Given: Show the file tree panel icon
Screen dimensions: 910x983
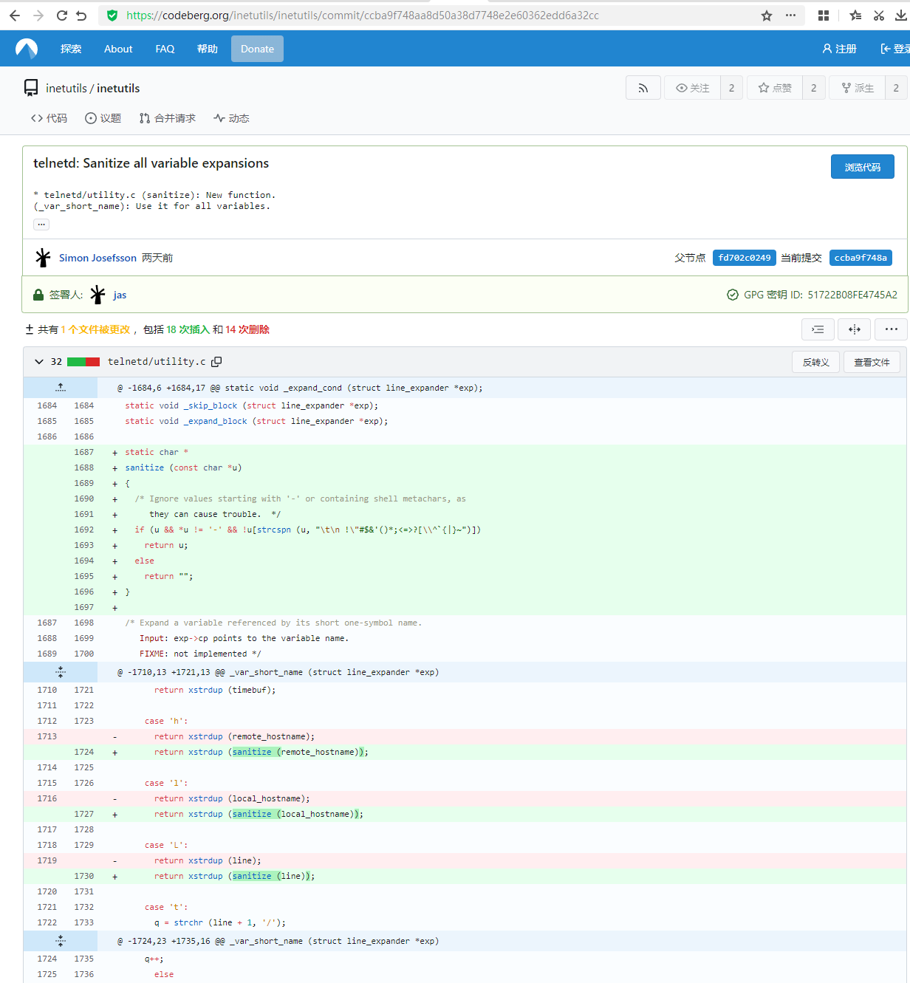Looking at the screenshot, I should click(818, 329).
